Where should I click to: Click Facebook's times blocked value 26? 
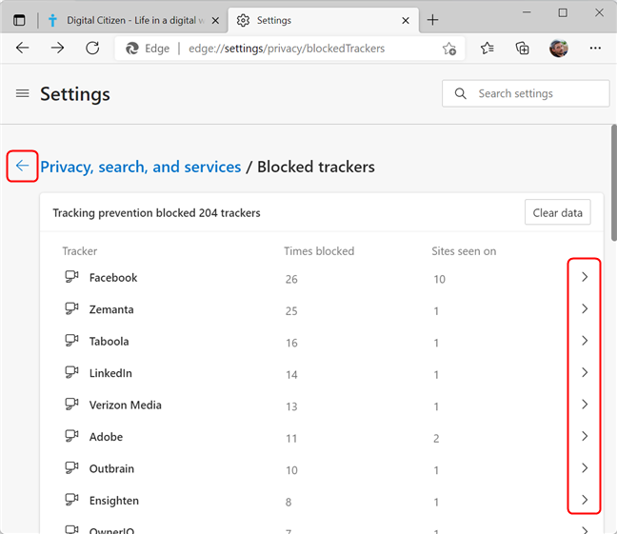pyautogui.click(x=291, y=280)
